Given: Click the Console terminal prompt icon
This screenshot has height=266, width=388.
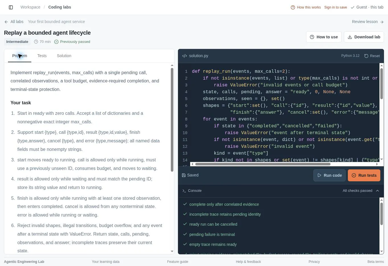Looking at the screenshot, I should pyautogui.click(x=184, y=191).
